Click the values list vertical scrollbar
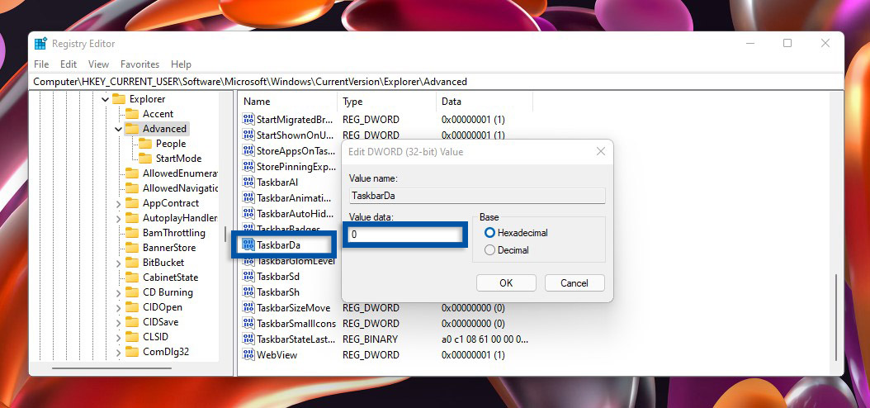 (x=837, y=314)
